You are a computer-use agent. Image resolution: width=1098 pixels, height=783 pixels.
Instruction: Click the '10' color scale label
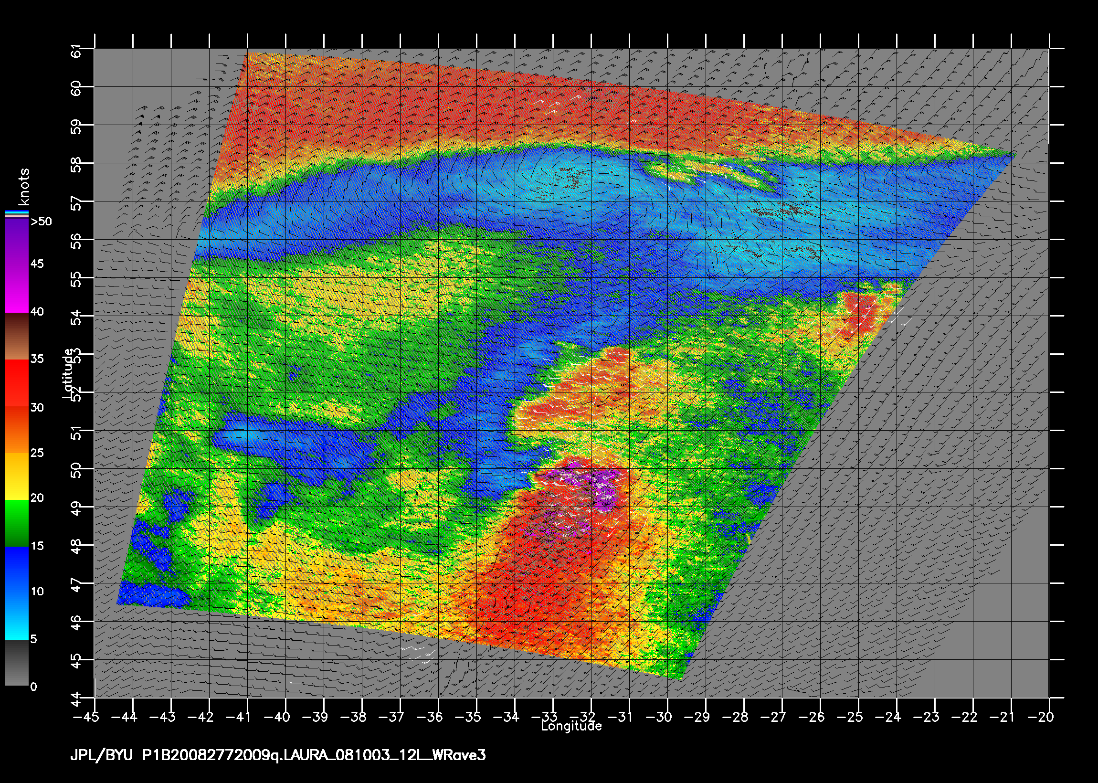(37, 591)
